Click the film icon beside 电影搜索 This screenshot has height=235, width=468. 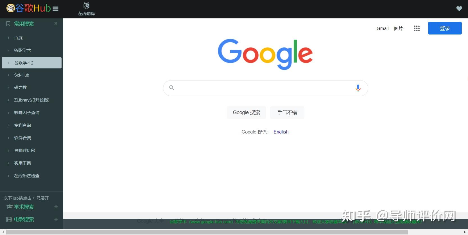(9, 220)
